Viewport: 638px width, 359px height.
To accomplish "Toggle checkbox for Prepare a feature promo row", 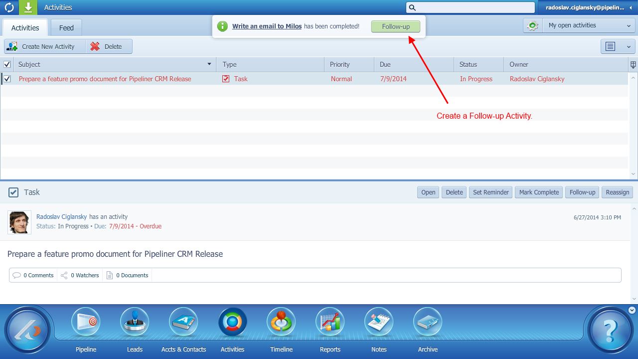I will pyautogui.click(x=7, y=79).
